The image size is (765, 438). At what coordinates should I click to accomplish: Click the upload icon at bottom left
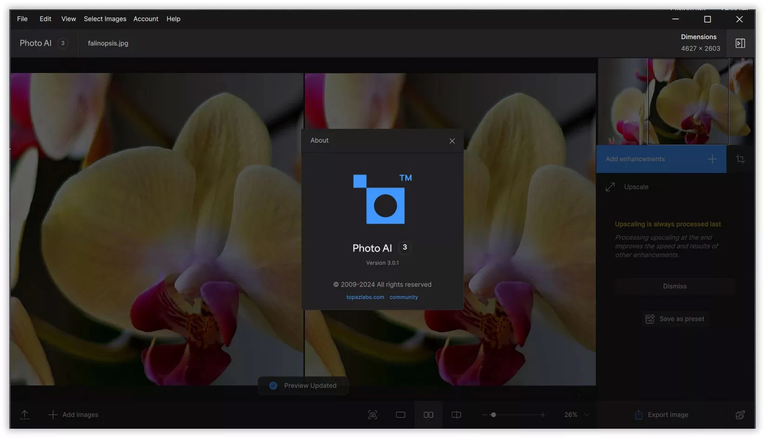[25, 415]
